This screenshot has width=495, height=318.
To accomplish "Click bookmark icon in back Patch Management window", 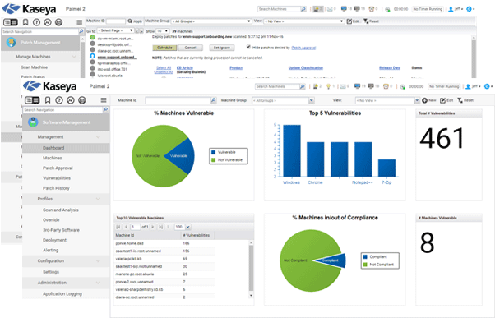I will pyautogui.click(x=25, y=22).
